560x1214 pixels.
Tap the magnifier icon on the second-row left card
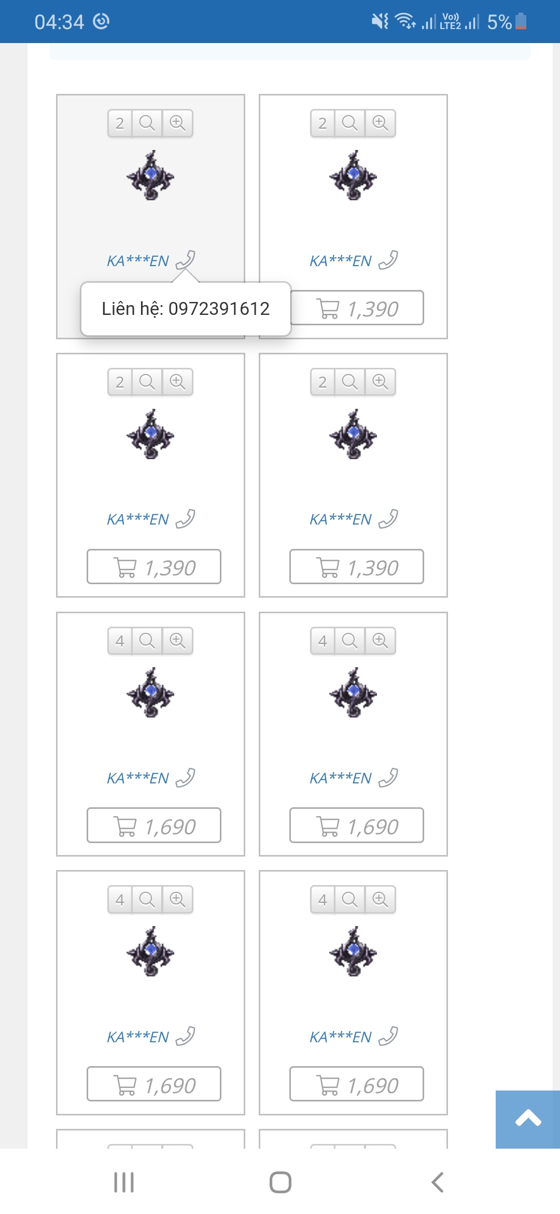147,382
